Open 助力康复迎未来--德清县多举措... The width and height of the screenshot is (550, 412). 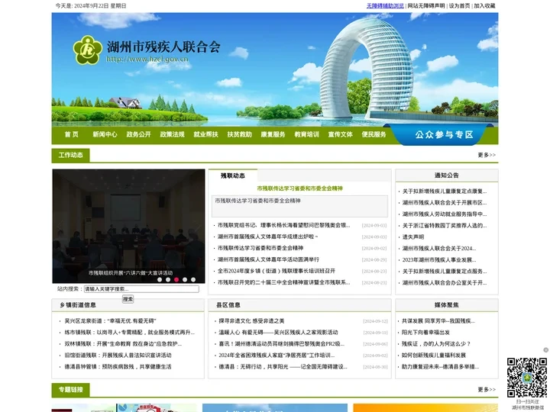click(440, 367)
